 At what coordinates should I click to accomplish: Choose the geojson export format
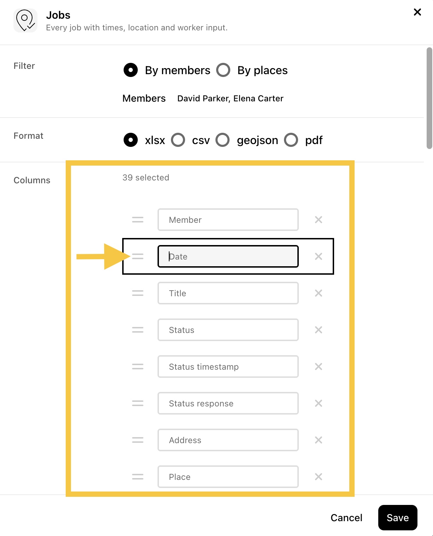223,140
